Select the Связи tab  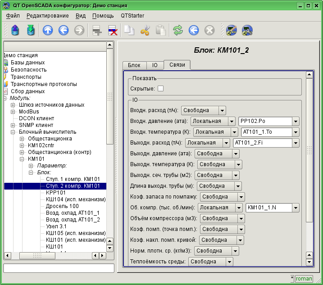177,65
